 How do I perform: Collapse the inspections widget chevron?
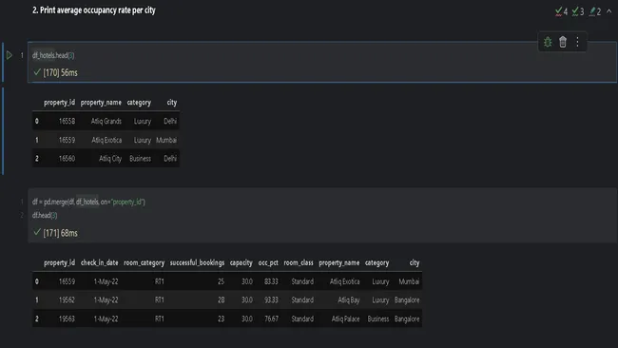click(x=608, y=11)
